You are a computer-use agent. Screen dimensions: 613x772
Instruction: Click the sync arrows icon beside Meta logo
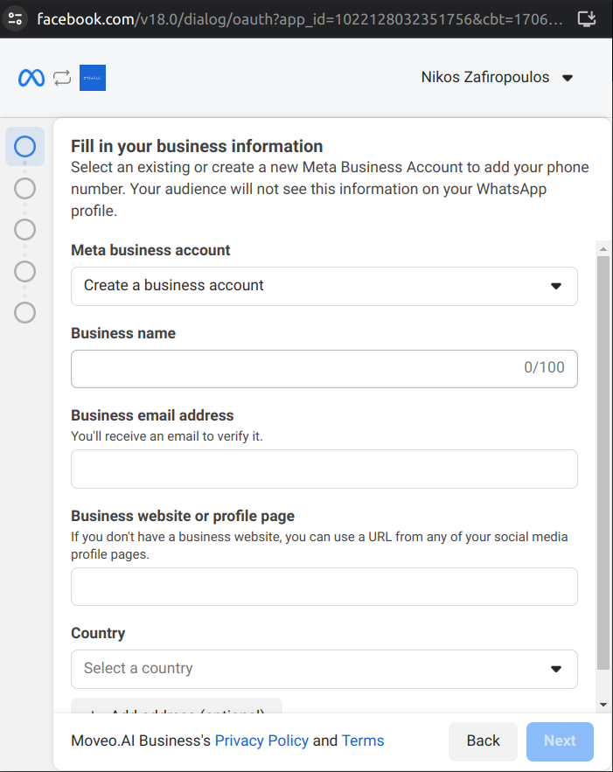61,78
